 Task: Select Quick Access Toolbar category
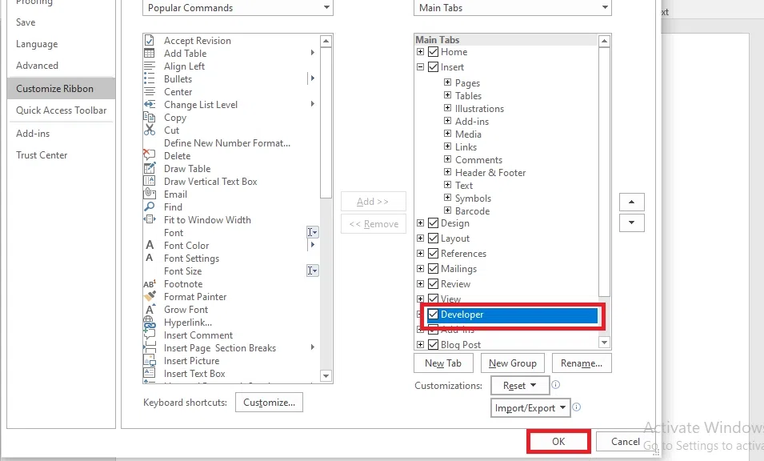pos(62,110)
